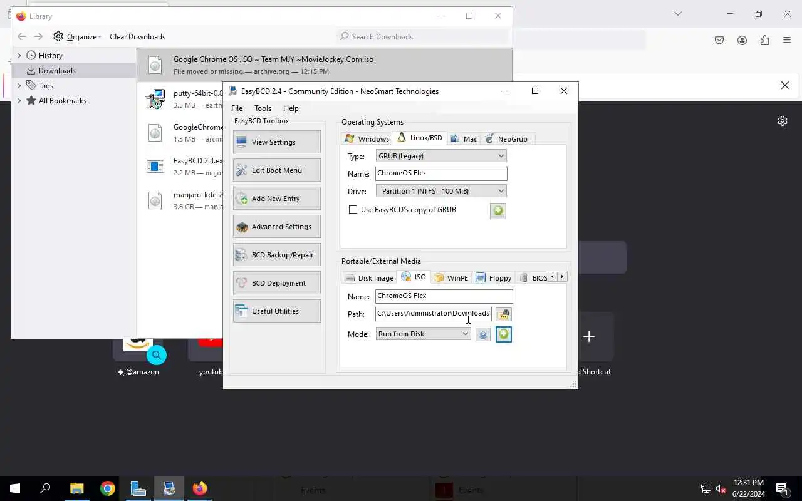Go forward in Library window

[38, 37]
